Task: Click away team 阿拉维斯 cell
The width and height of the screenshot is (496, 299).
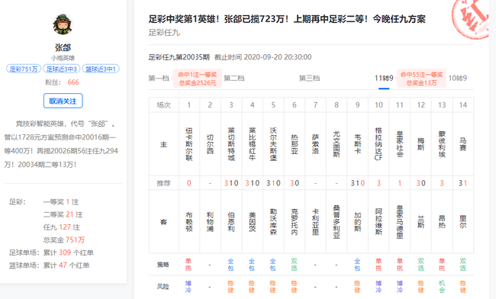Action: pos(378,222)
